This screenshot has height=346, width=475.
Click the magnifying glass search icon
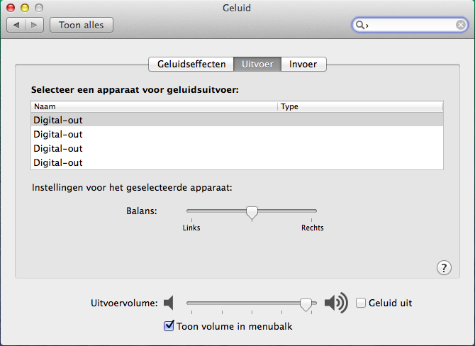pyautogui.click(x=360, y=25)
